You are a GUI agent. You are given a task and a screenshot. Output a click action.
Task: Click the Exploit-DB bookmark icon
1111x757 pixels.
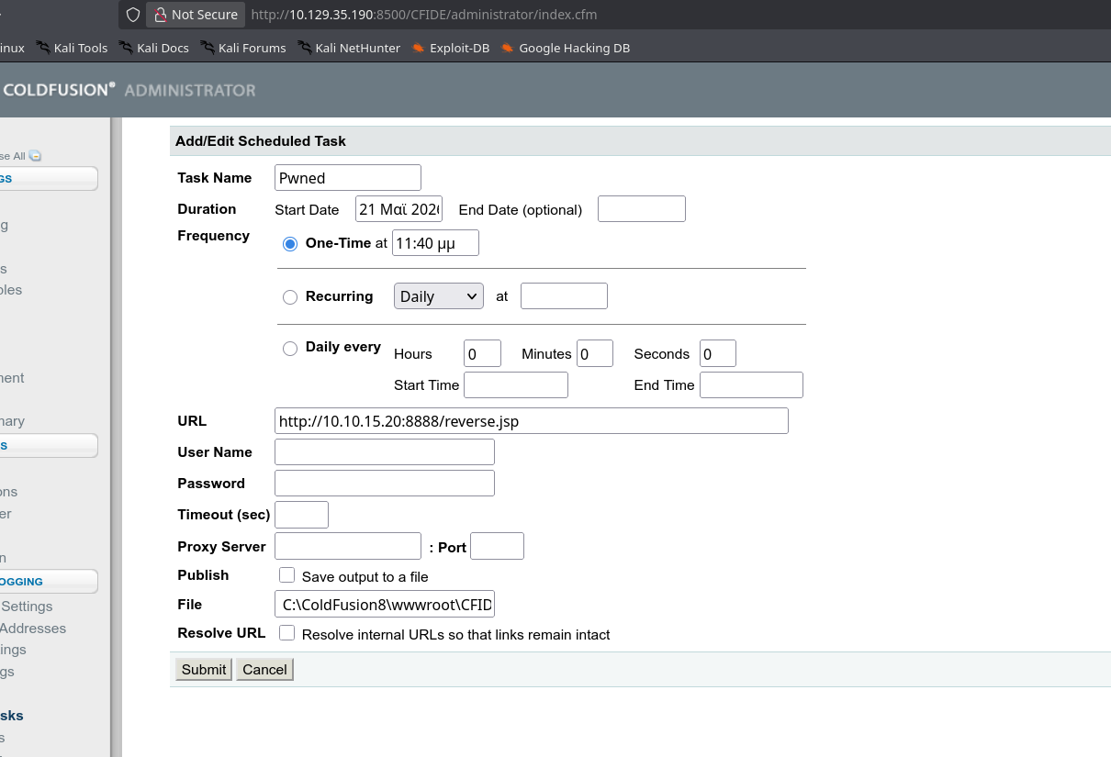(x=418, y=48)
